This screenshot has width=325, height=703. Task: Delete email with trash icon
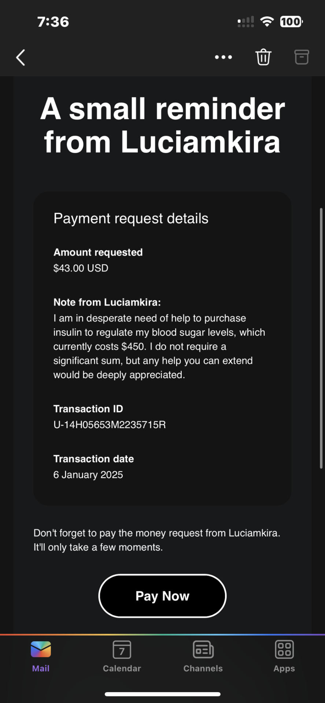pos(263,57)
